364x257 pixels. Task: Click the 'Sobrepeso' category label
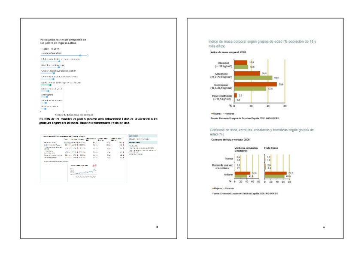point(221,76)
